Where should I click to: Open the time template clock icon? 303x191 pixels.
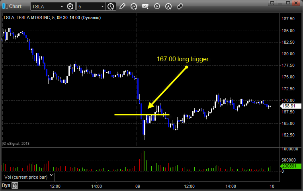[111, 7]
